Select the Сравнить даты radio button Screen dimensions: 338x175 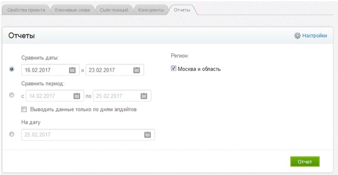[x=12, y=69]
